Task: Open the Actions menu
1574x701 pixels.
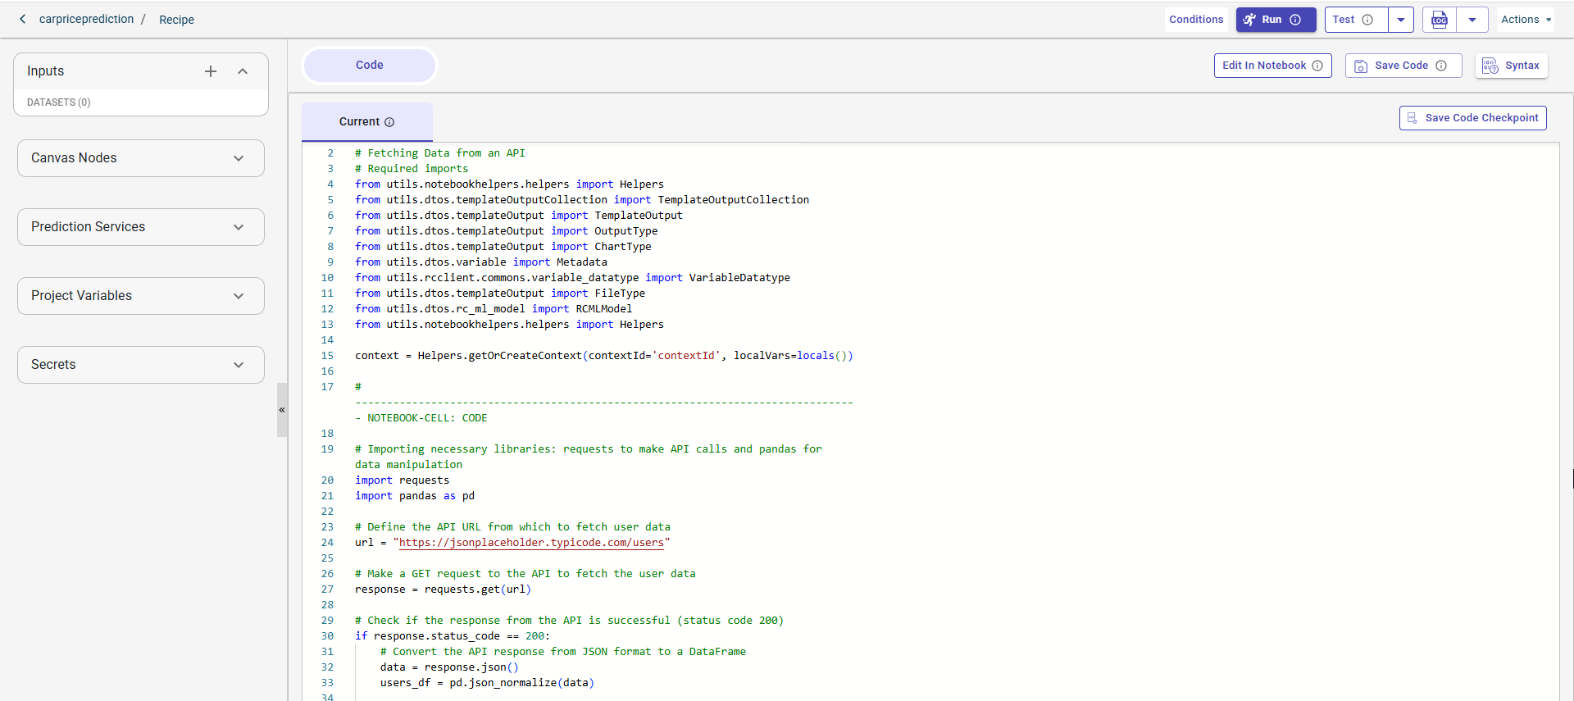Action: [x=1525, y=20]
